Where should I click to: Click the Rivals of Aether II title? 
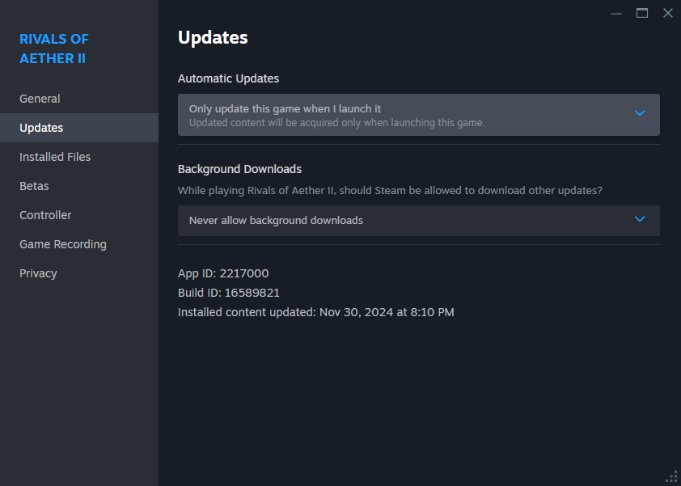54,49
